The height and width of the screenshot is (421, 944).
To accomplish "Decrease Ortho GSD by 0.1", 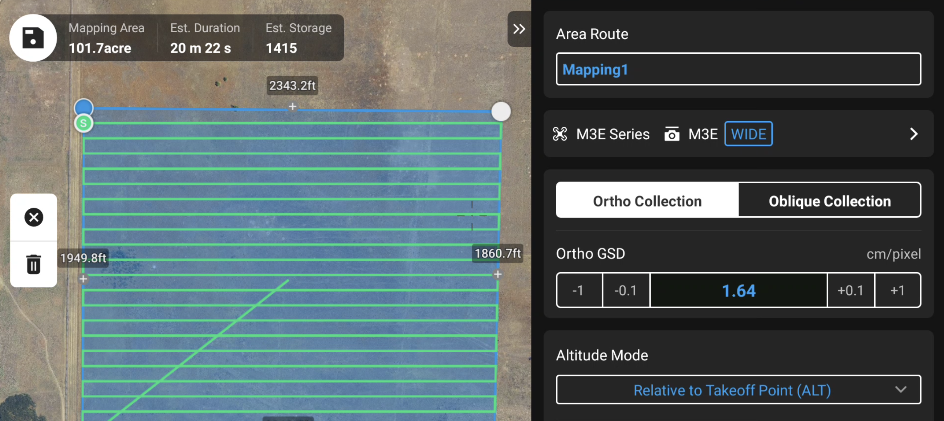I will [626, 290].
